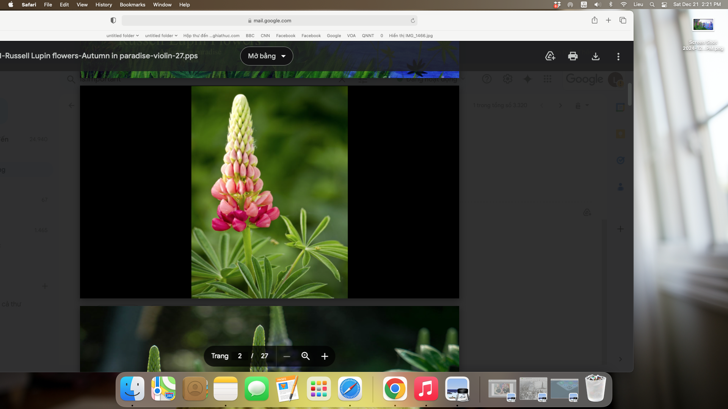Expand the Mở bằng dropdown
728x409 pixels.
click(x=267, y=56)
